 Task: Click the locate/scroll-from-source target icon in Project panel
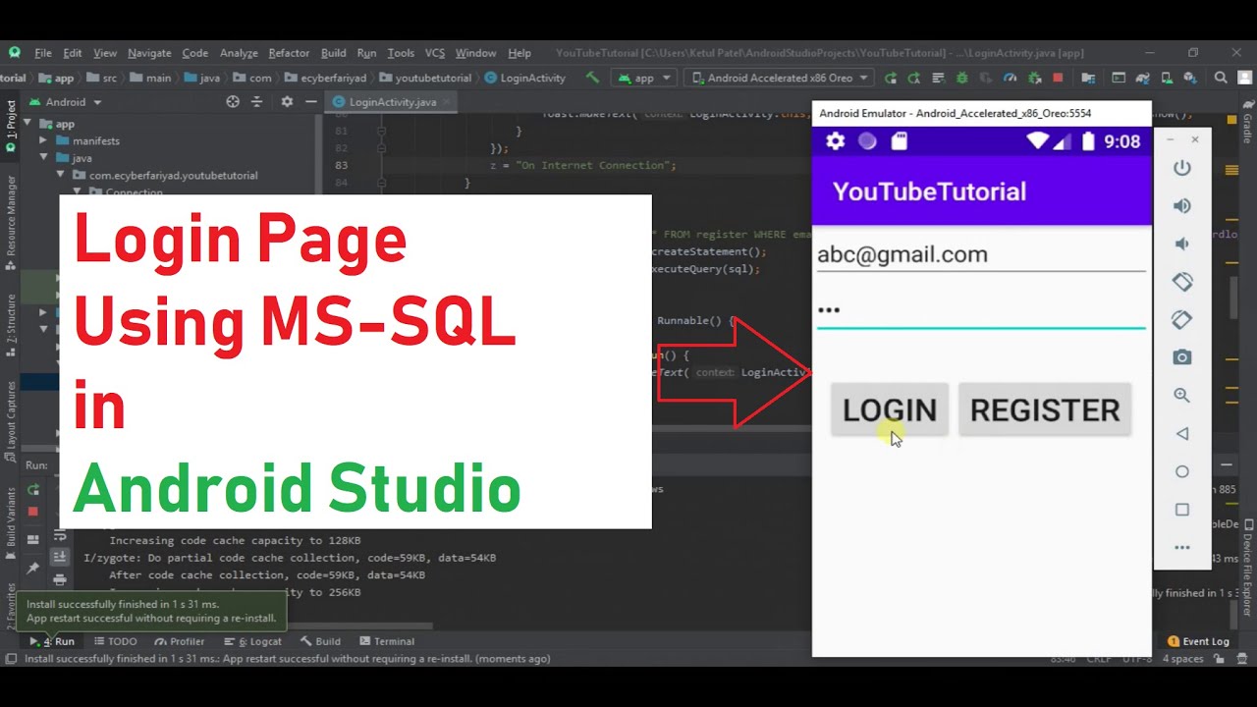(233, 101)
